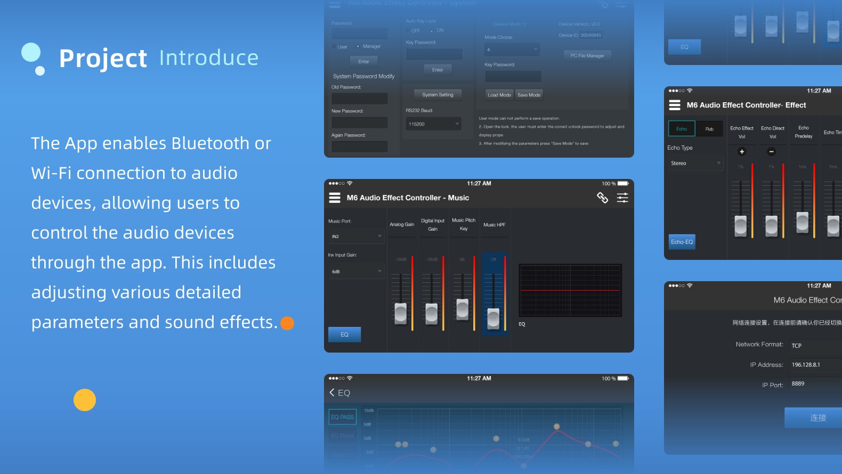
Task: Click the Analog Gain fader handle
Action: (401, 313)
